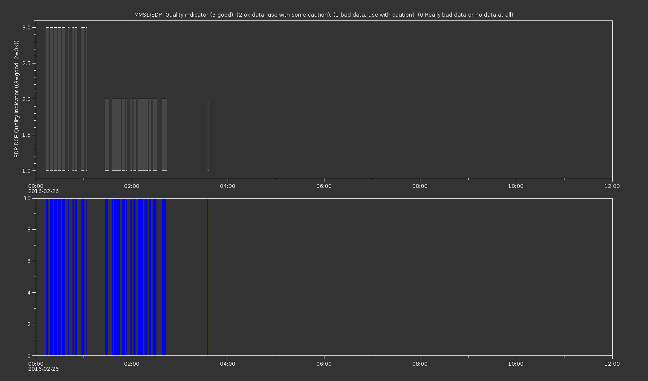Click the 04:00 time label under bottom plot
The height and width of the screenshot is (381, 648).
point(228,364)
